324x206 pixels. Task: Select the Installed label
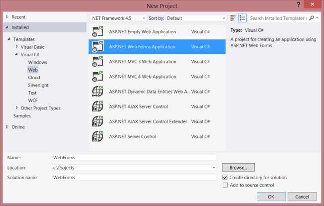click(20, 27)
